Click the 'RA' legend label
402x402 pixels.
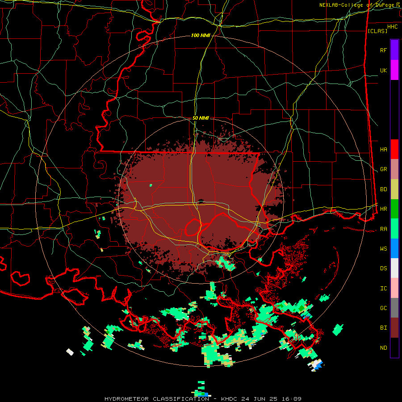pyautogui.click(x=383, y=229)
